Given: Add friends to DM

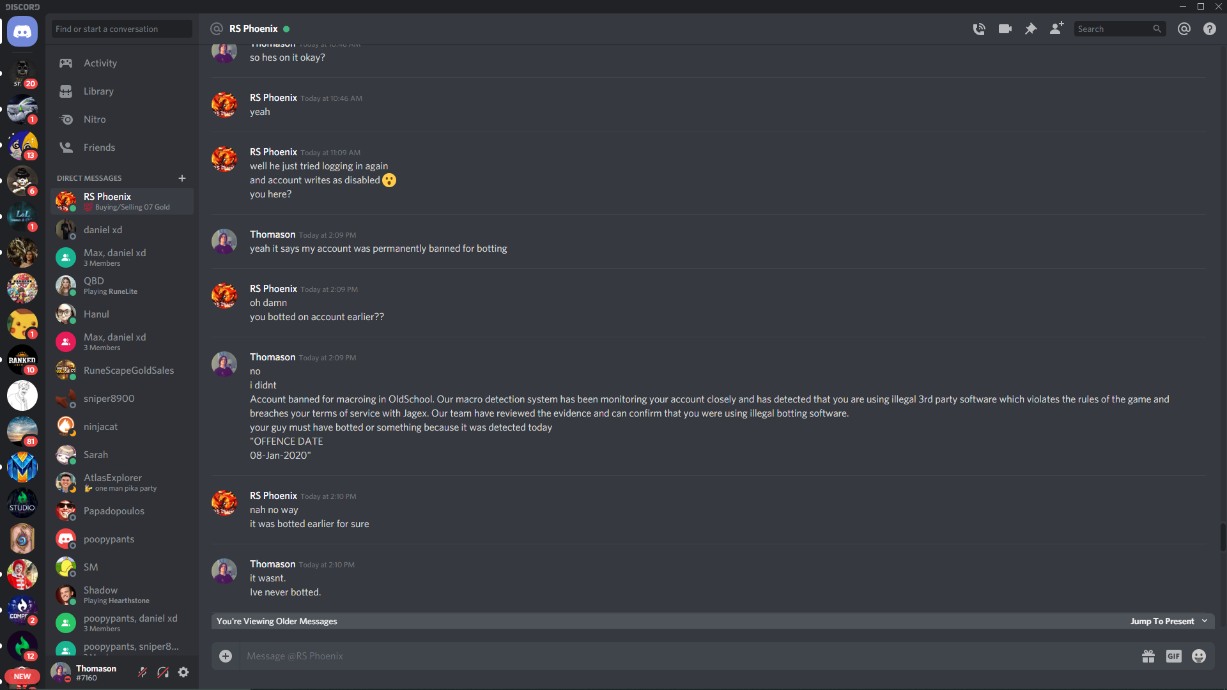Looking at the screenshot, I should (x=1056, y=28).
